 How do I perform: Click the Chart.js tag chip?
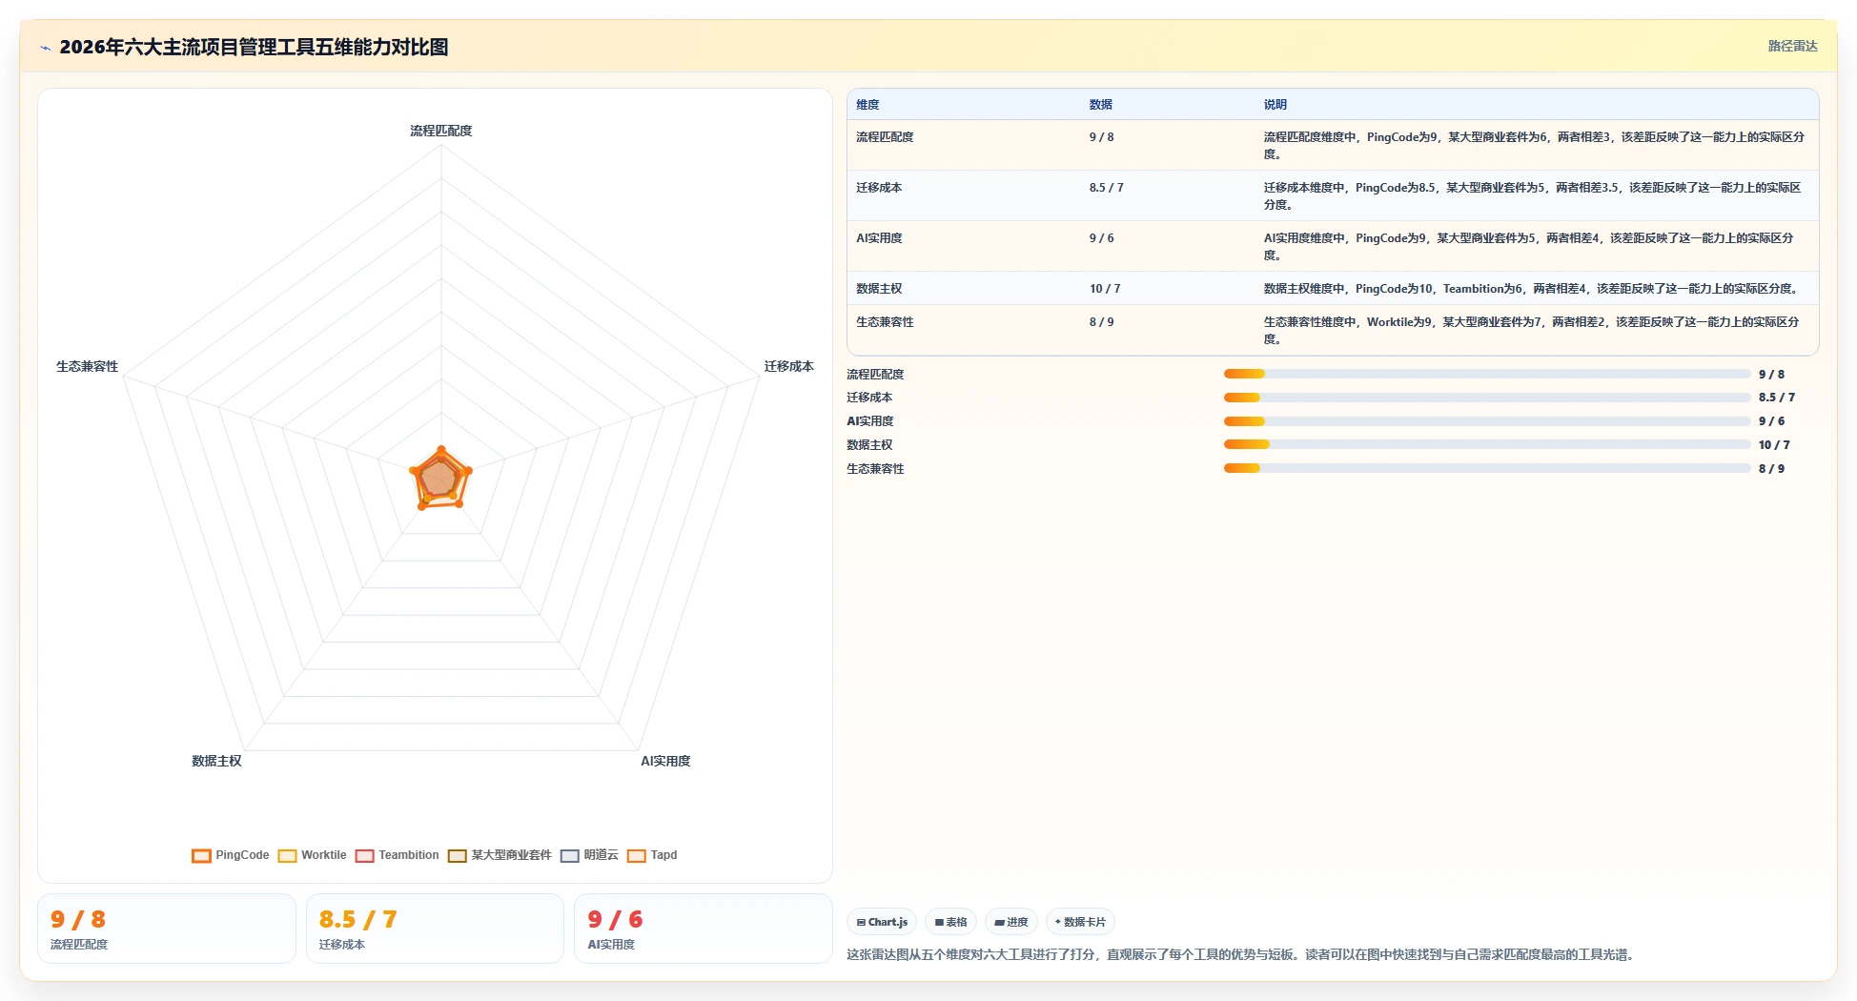coord(882,922)
